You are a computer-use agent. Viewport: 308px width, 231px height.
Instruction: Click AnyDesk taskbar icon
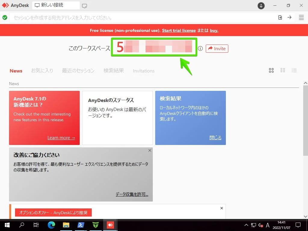110,225
